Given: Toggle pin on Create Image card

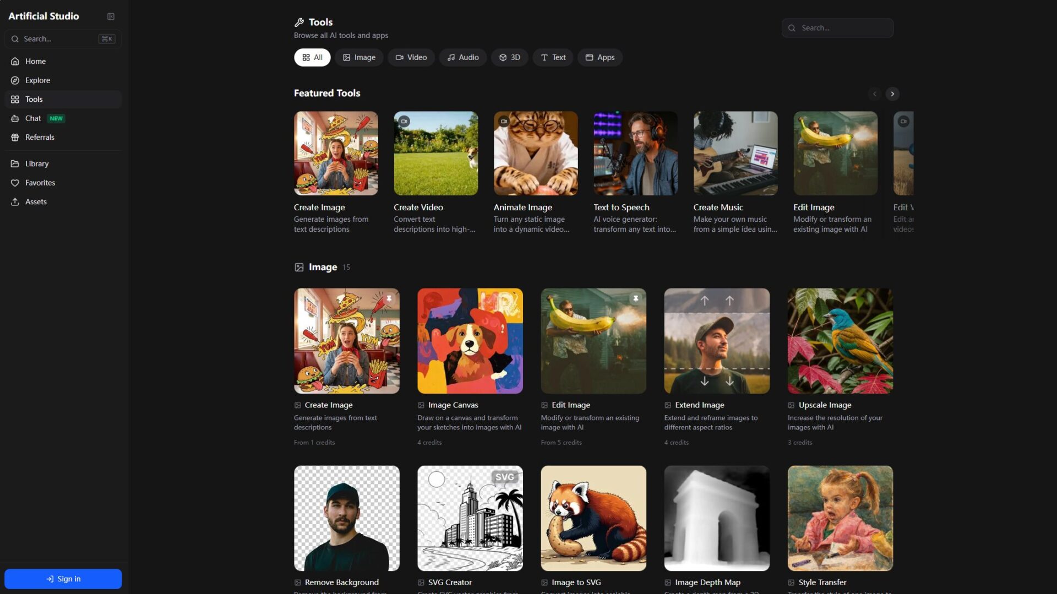Looking at the screenshot, I should point(389,298).
